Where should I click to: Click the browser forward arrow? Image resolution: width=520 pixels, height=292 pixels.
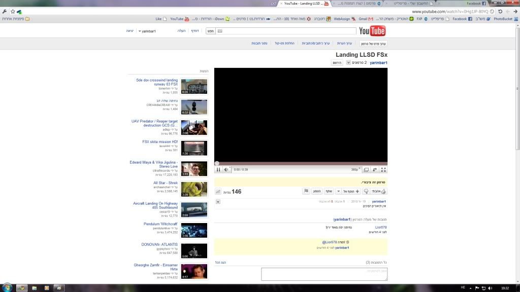(x=508, y=11)
